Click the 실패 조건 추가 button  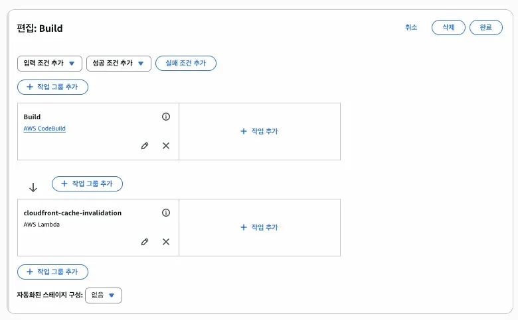click(x=186, y=64)
